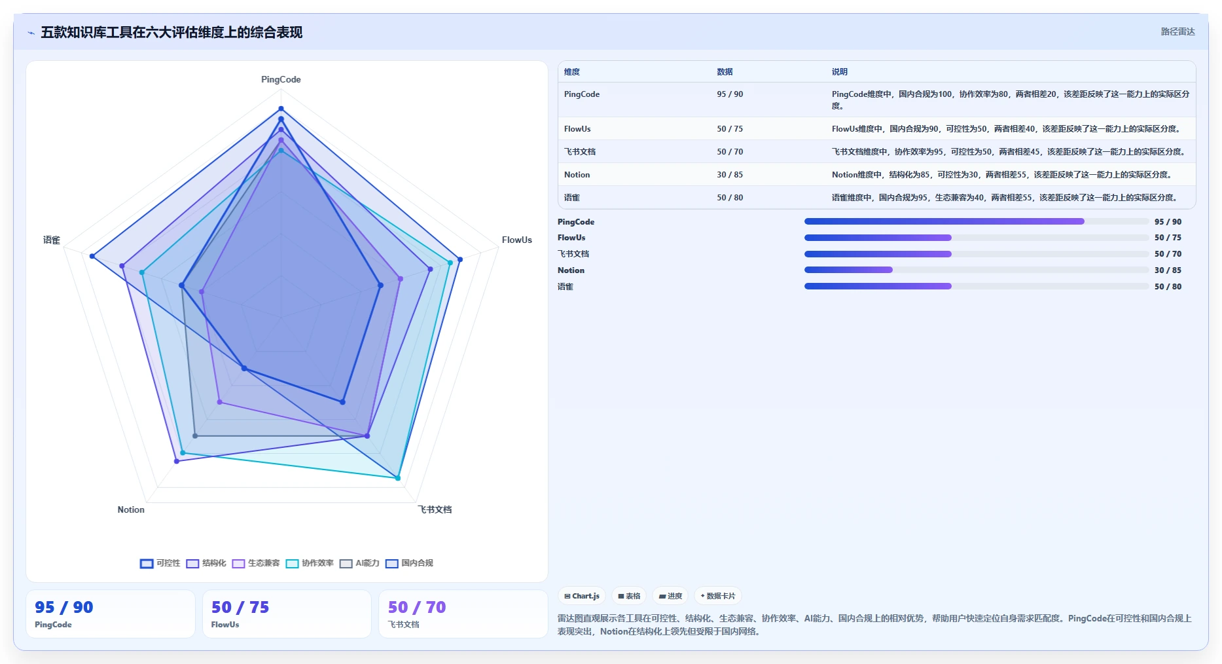Click the Notion label beside its progress bar
Viewport: 1222px width, 664px height.
pos(571,270)
